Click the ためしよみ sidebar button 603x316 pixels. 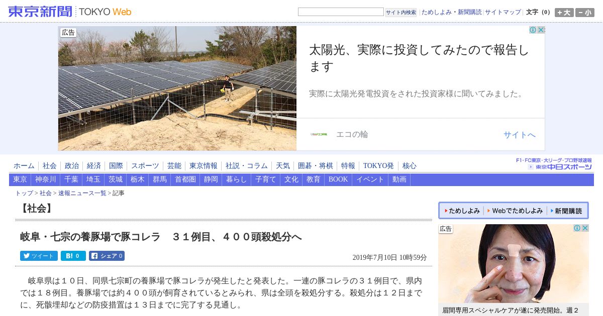pos(462,211)
